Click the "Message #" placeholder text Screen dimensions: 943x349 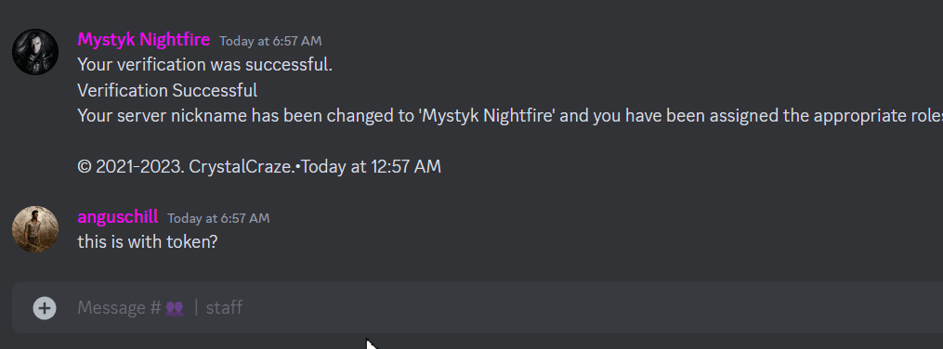point(120,308)
